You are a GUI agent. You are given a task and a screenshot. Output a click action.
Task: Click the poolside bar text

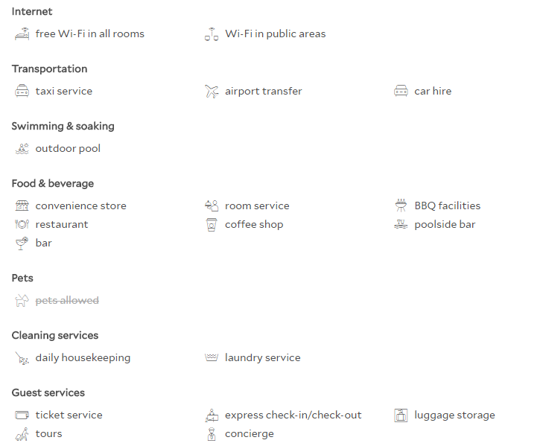point(445,225)
